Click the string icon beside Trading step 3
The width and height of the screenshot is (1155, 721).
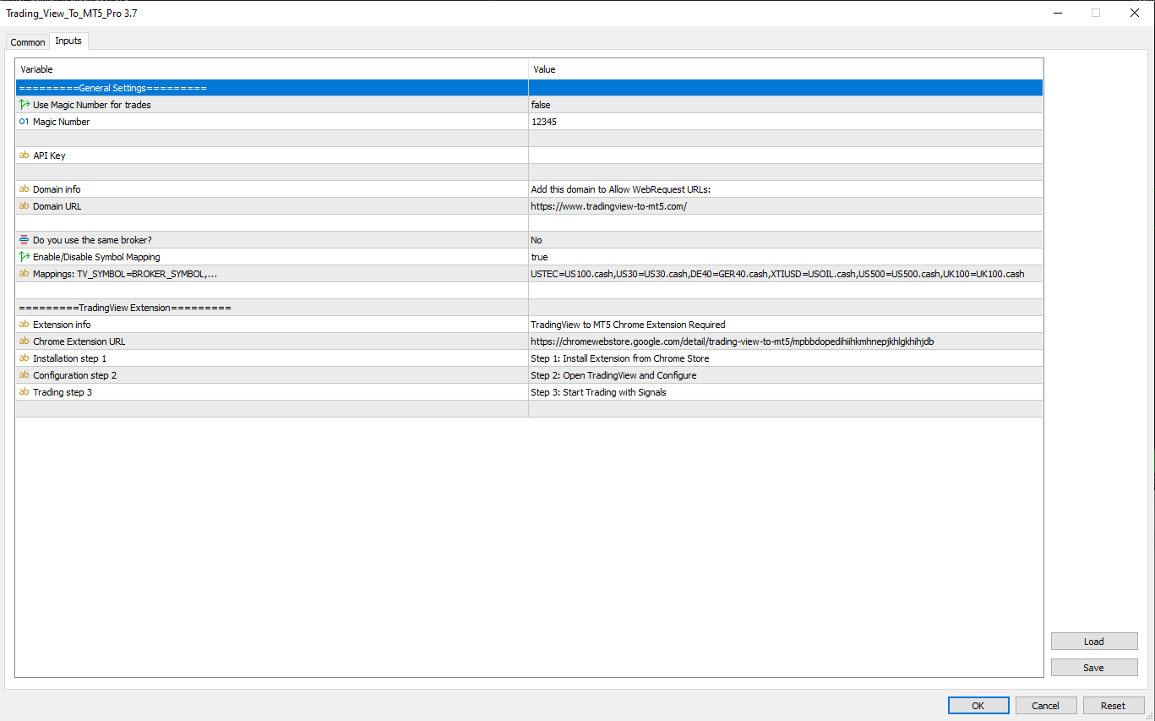(24, 392)
